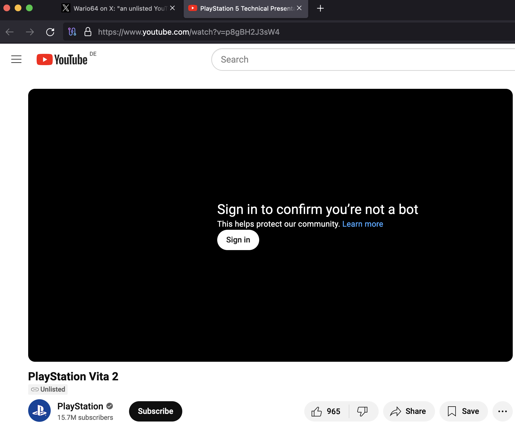Click the PlayStation Vita 2 video title
The height and width of the screenshot is (428, 515).
point(73,376)
